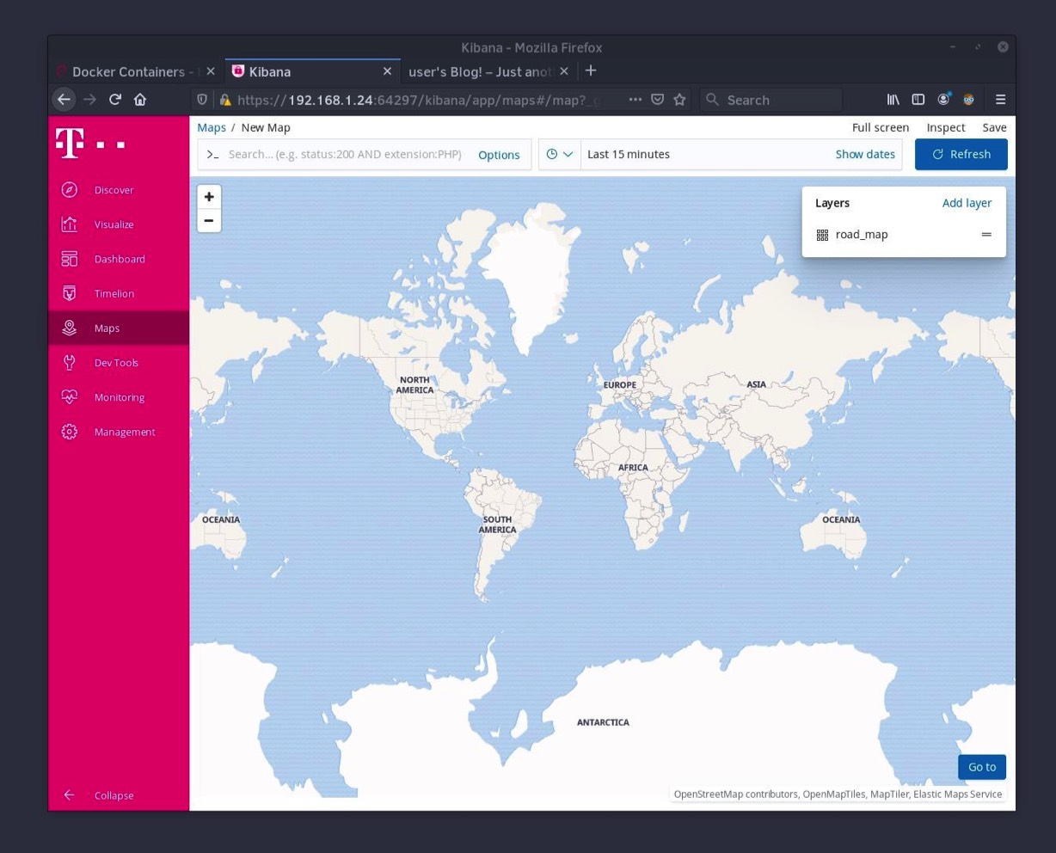Open the Firefox account icon
Screen dimensions: 1056x853
(943, 100)
